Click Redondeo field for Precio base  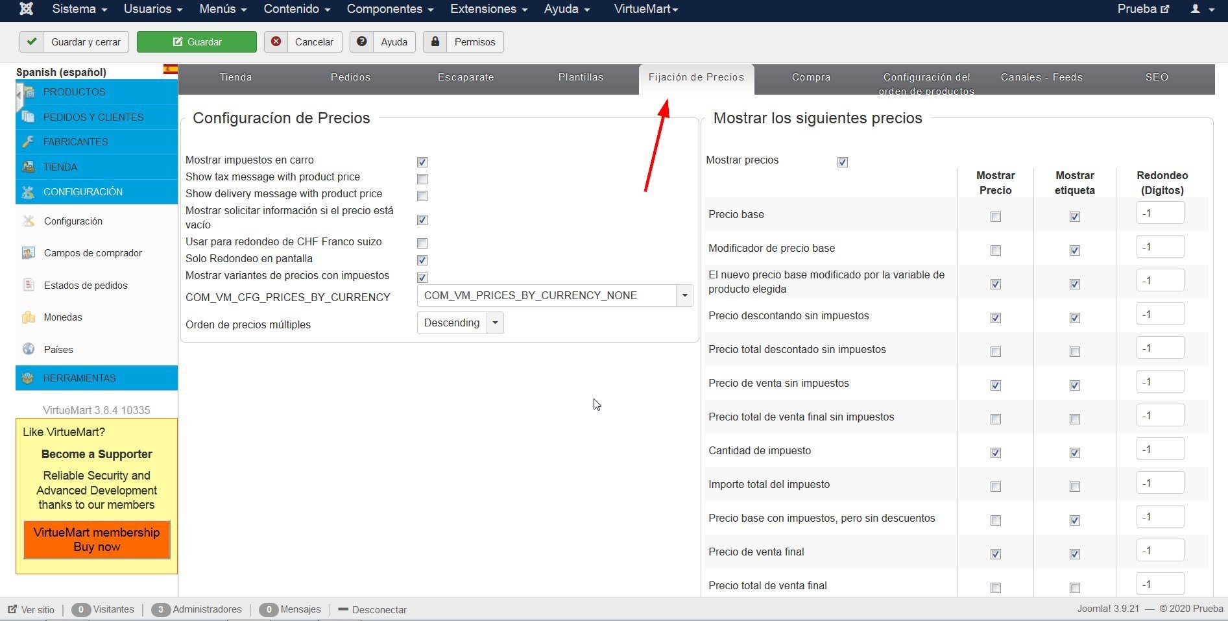1160,213
